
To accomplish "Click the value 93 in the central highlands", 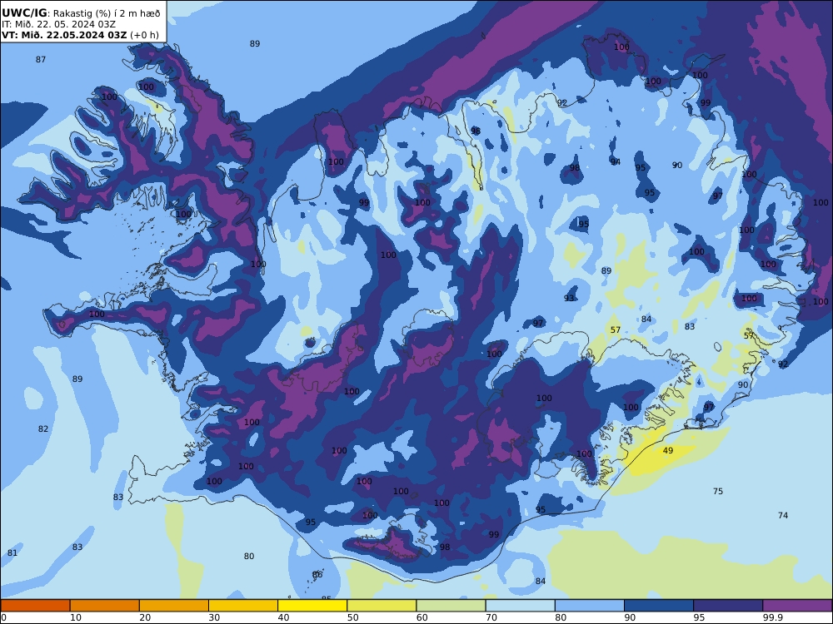I will point(569,298).
